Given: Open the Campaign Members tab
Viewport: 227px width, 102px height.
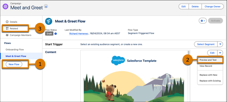Looking at the screenshot, I should coord(20,35).
